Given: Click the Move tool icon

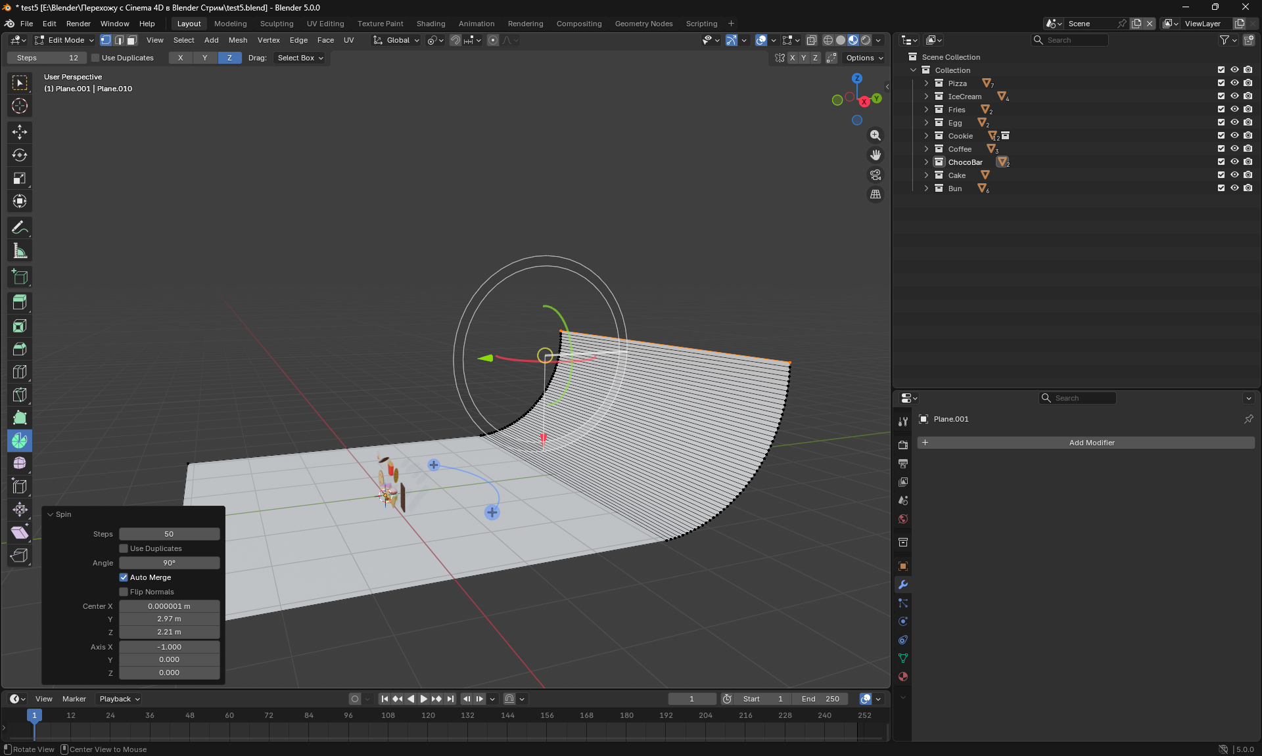Looking at the screenshot, I should [20, 132].
